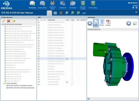The width and height of the screenshot is (139, 101).
Task: Click configuration icon in Washer ISO 7089-12 row
Action: [x=67, y=82]
